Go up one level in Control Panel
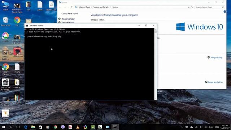 pyautogui.click(x=72, y=7)
